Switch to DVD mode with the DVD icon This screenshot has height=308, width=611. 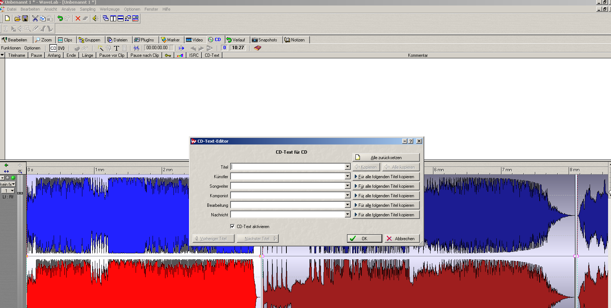click(61, 48)
